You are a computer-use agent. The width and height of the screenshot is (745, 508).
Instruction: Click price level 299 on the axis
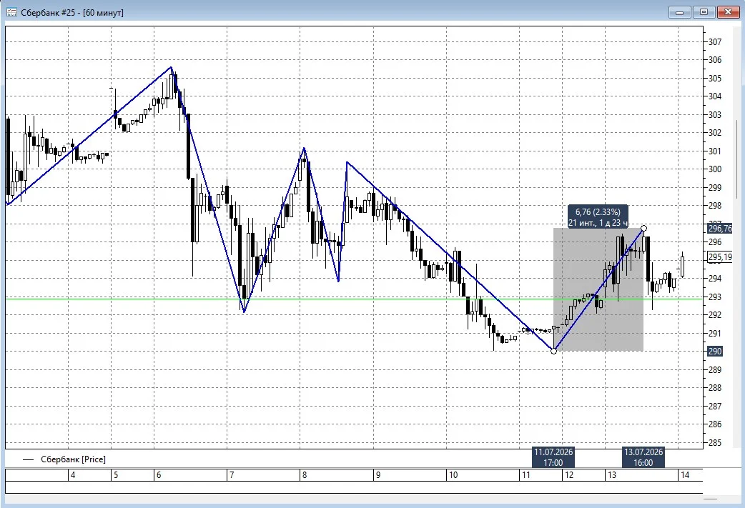coord(715,187)
